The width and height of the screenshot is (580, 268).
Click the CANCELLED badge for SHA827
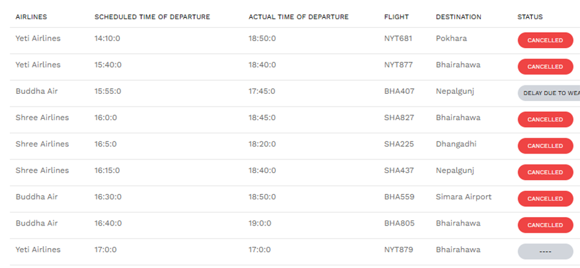(x=545, y=120)
